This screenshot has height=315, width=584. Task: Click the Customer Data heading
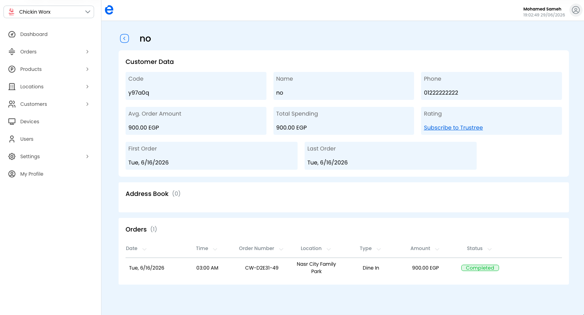point(149,62)
